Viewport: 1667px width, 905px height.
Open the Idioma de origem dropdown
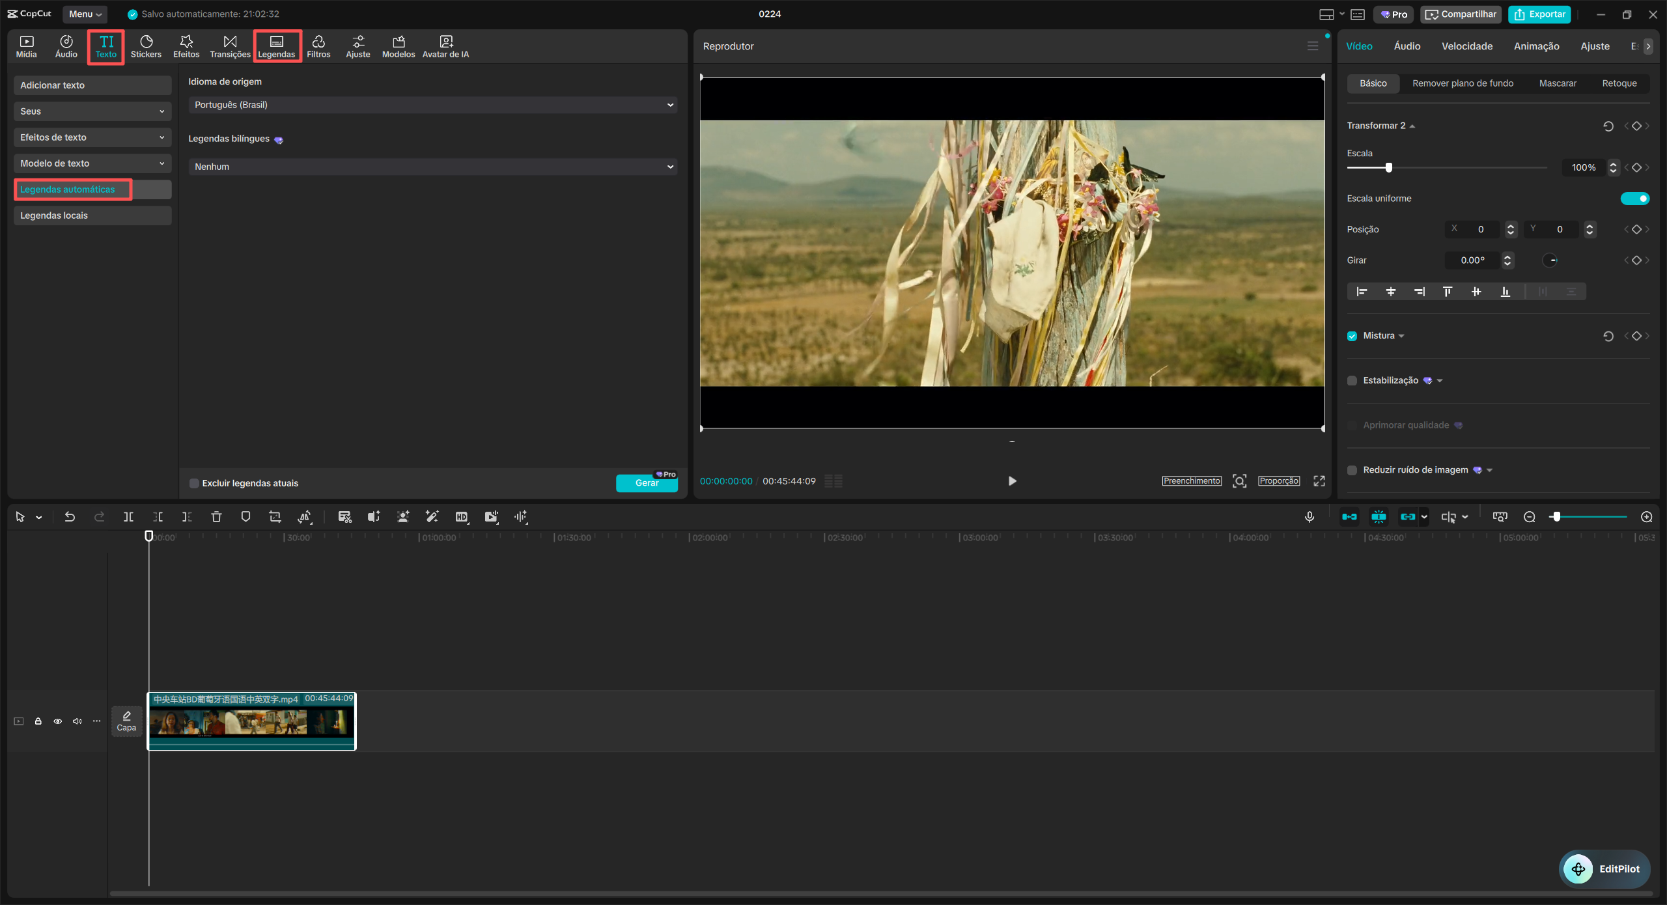(432, 104)
